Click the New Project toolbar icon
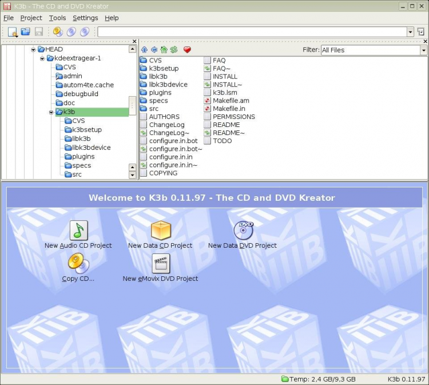This screenshot has width=429, height=385. (13, 31)
